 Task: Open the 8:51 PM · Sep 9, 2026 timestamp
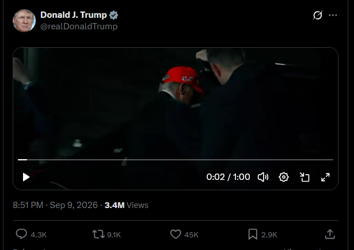pyautogui.click(x=55, y=205)
